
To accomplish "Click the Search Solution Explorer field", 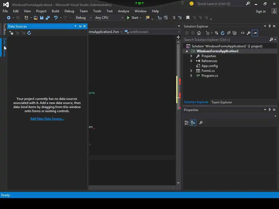I will click(x=226, y=40).
